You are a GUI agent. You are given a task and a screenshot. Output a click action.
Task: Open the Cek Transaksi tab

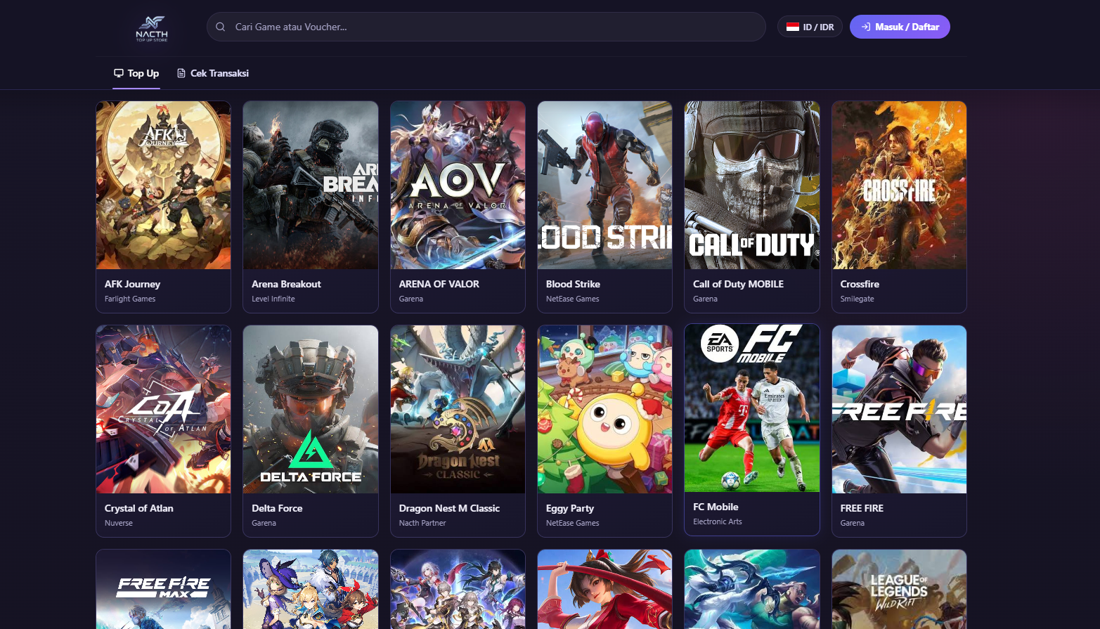point(213,73)
